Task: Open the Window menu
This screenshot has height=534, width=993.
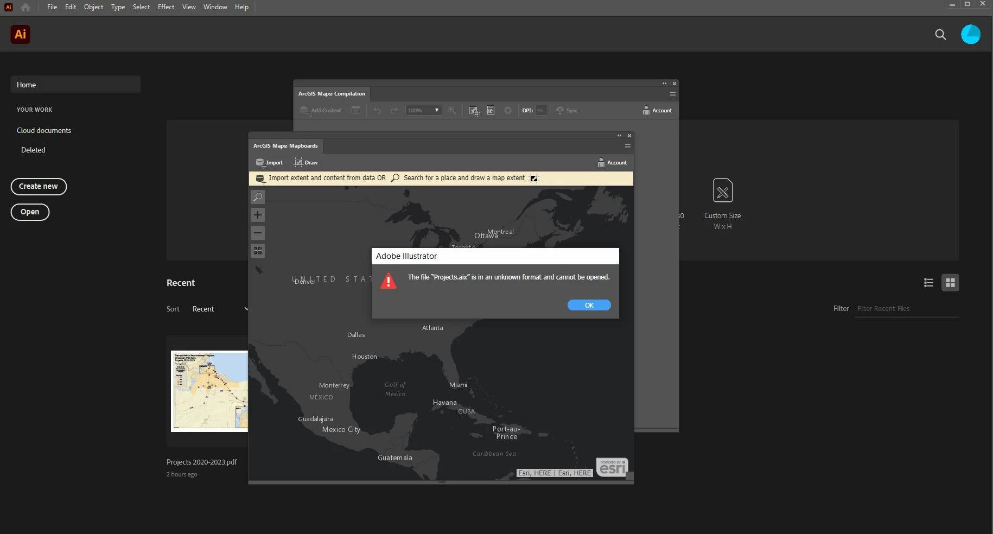Action: 215,7
